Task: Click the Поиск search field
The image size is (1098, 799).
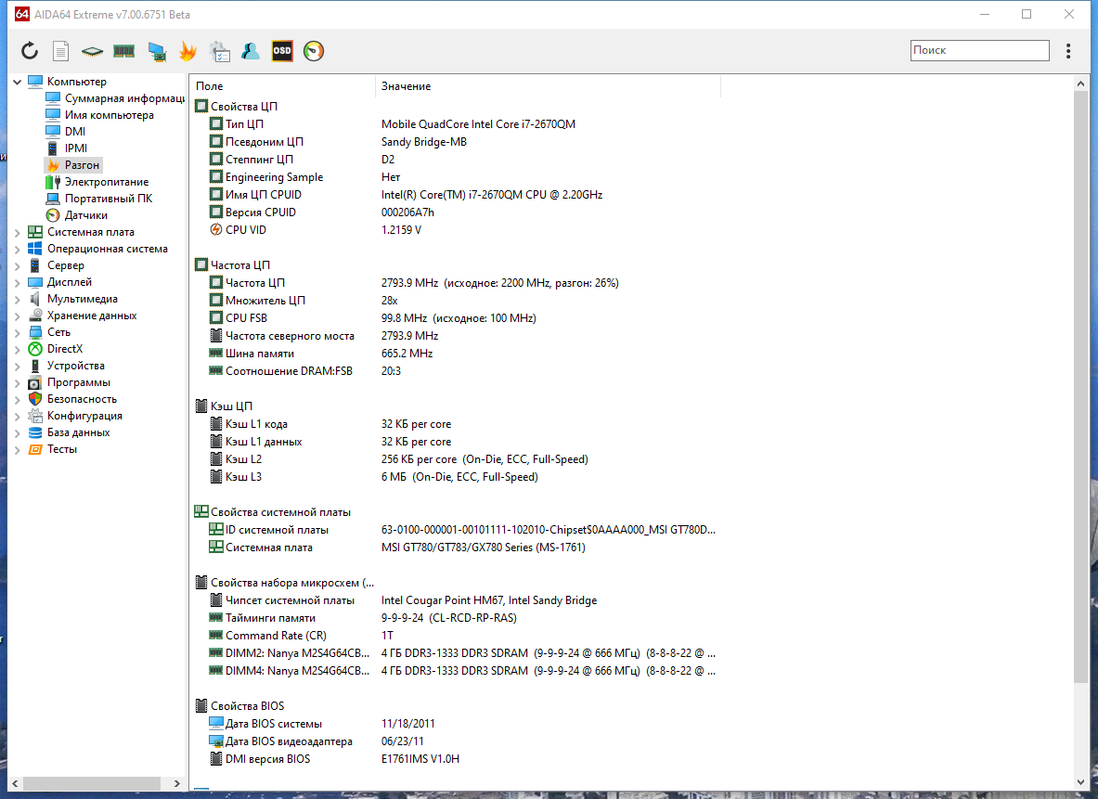Action: coord(979,50)
